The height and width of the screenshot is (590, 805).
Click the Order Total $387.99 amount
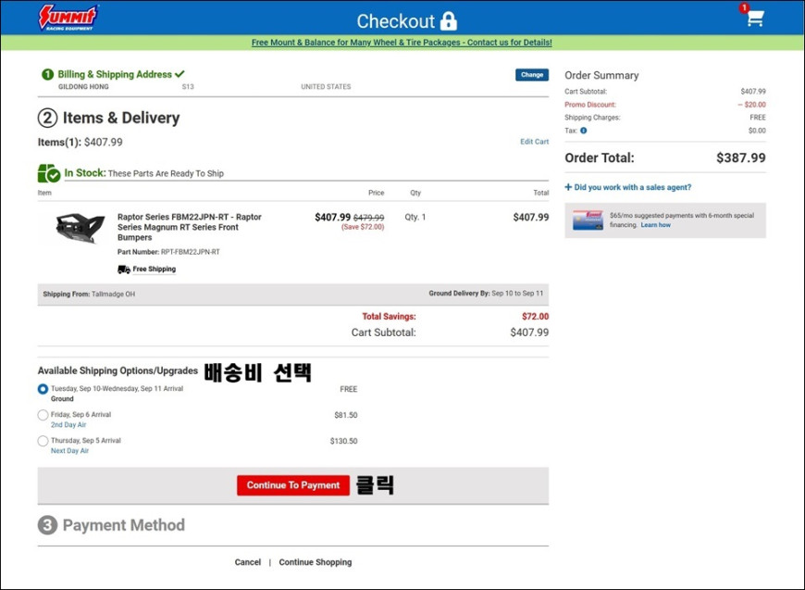click(741, 157)
